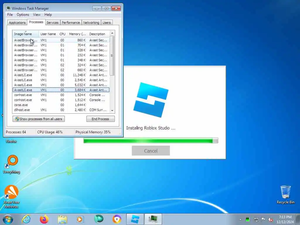
Task: Open the File menu in Task Manager
Action: 10,15
